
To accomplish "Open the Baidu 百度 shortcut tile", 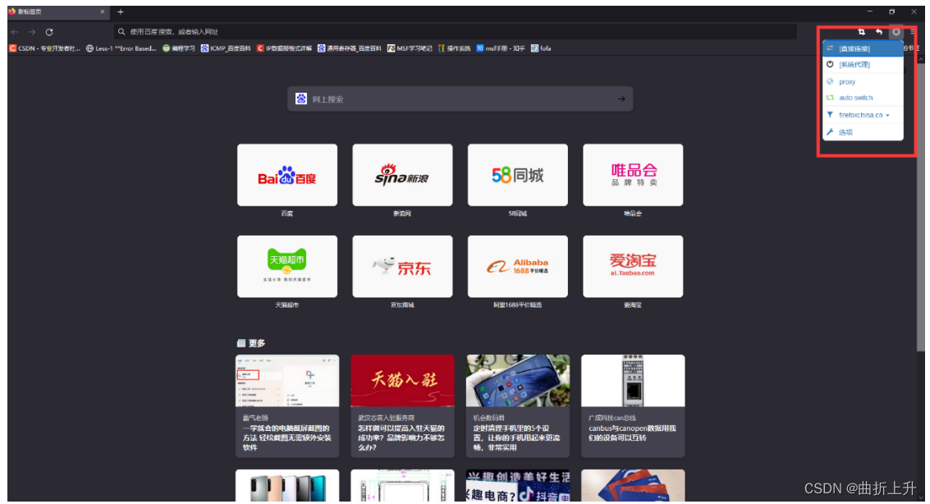I will (287, 175).
